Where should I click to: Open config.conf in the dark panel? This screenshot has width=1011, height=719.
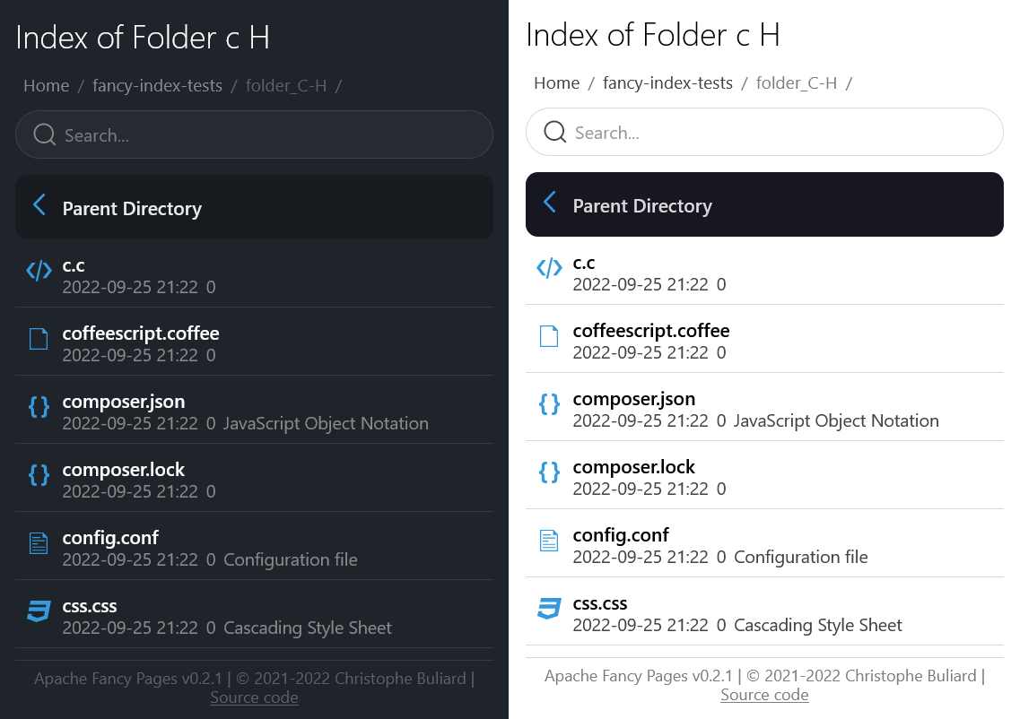click(x=110, y=538)
